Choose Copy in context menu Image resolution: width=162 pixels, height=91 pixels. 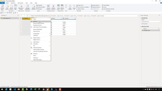[x=41, y=19]
